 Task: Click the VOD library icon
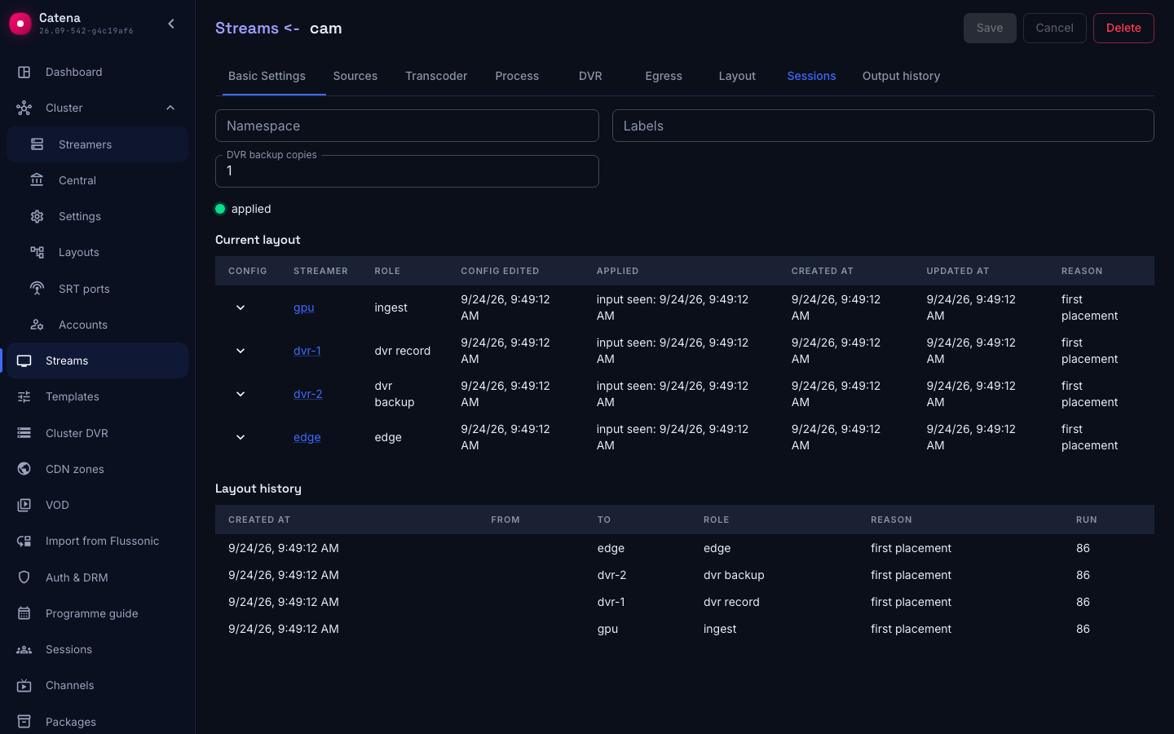[x=24, y=505]
